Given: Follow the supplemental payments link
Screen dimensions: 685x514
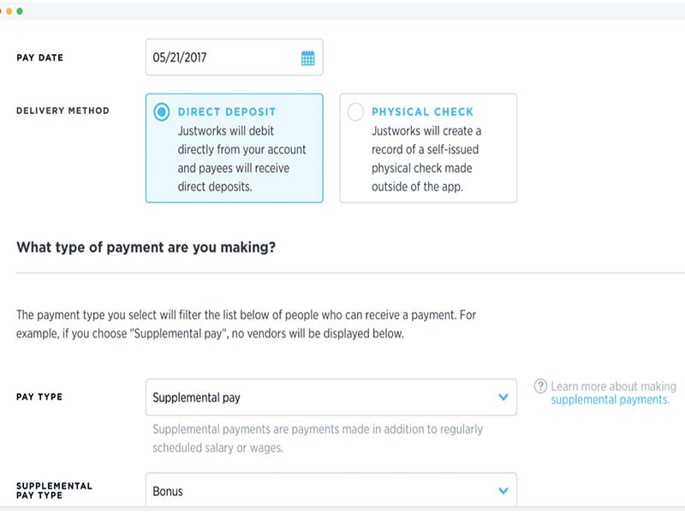Looking at the screenshot, I should tap(610, 400).
